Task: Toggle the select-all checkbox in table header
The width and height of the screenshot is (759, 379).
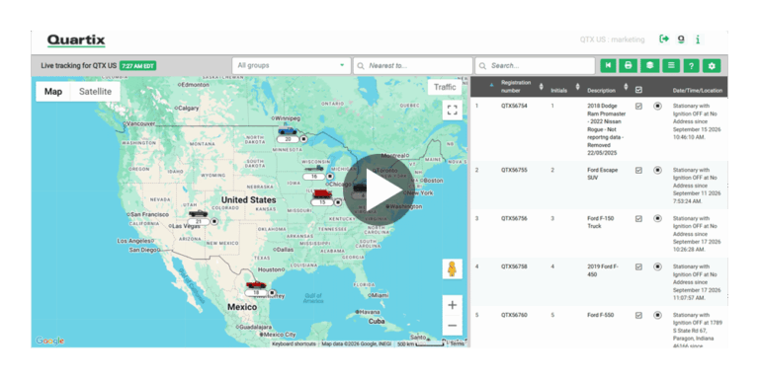Action: 638,90
